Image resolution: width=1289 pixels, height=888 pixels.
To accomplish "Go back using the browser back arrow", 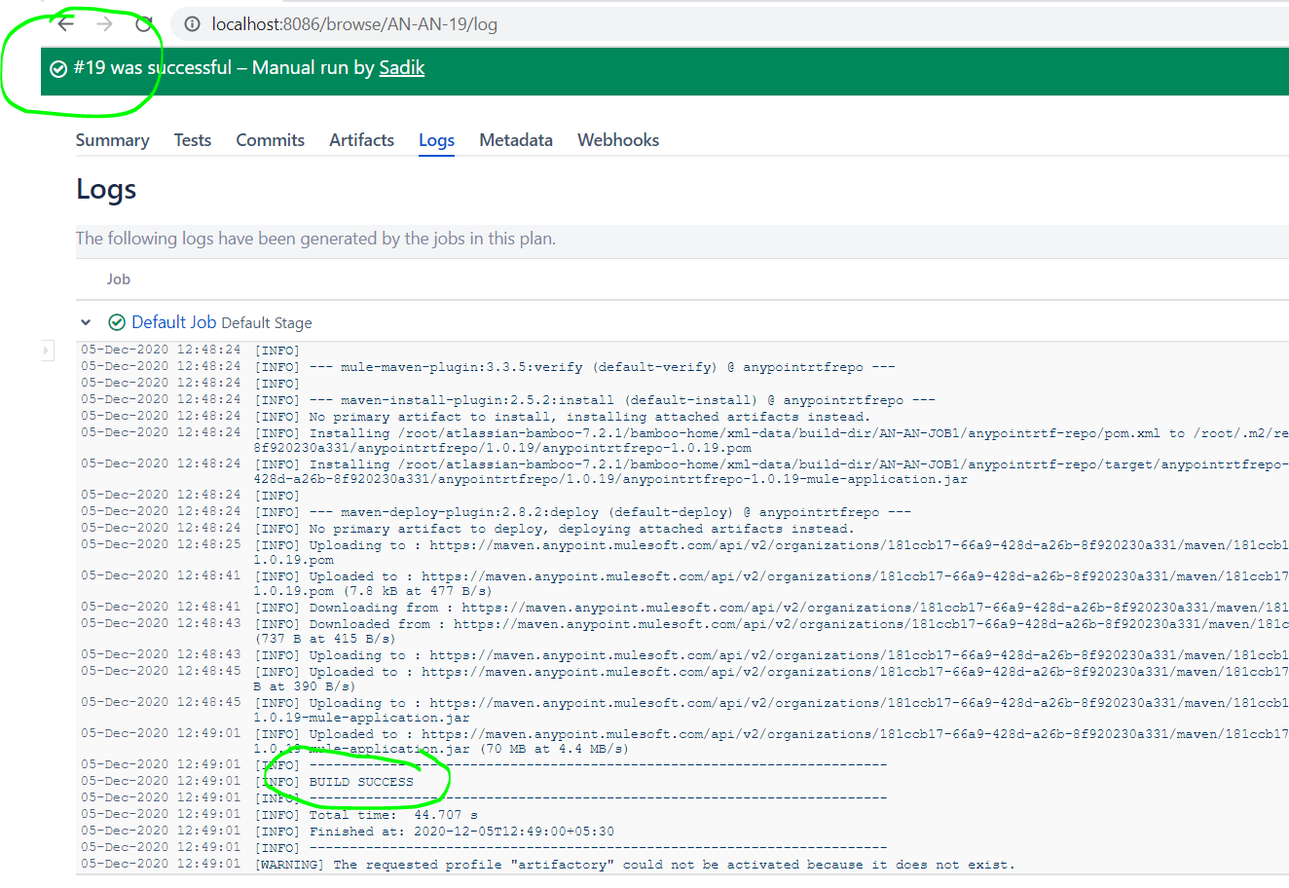I will [65, 23].
